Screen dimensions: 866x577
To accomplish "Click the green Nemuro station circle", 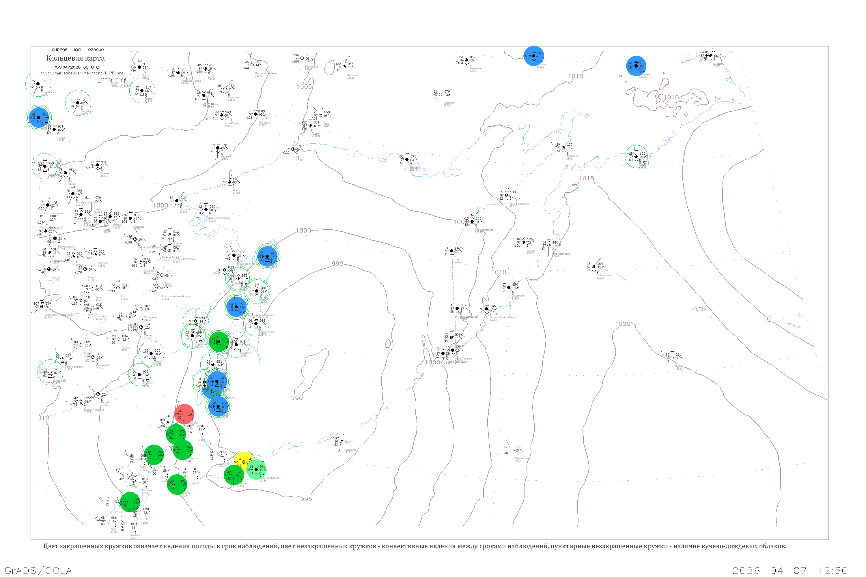I will (234, 475).
